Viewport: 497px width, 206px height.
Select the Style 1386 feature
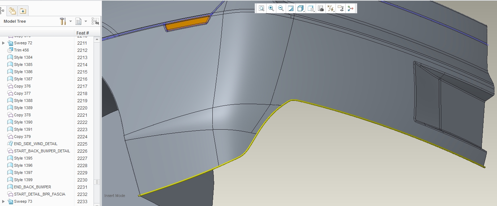(x=23, y=72)
